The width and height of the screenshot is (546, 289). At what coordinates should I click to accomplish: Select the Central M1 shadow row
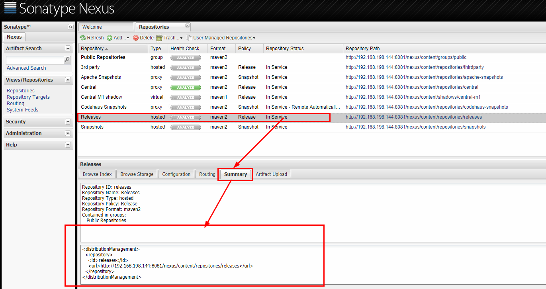[x=312, y=97]
